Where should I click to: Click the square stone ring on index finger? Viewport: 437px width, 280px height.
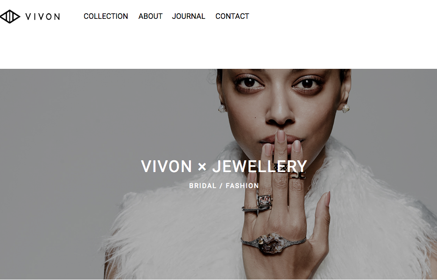pyautogui.click(x=264, y=200)
